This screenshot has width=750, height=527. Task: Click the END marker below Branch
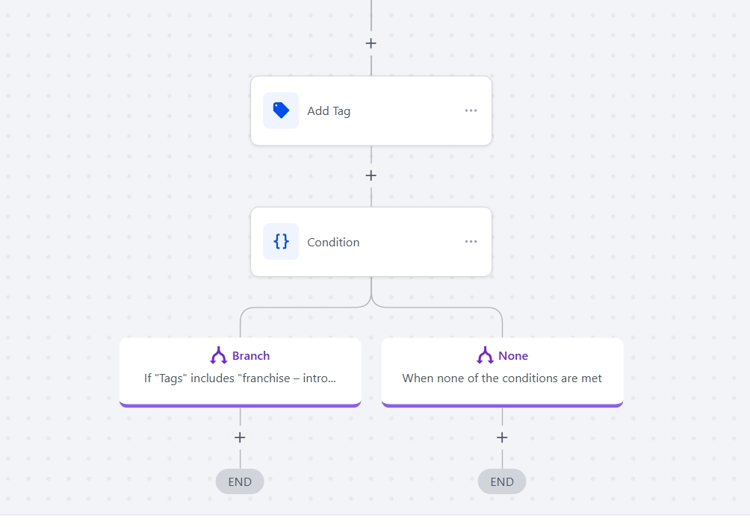tap(240, 481)
